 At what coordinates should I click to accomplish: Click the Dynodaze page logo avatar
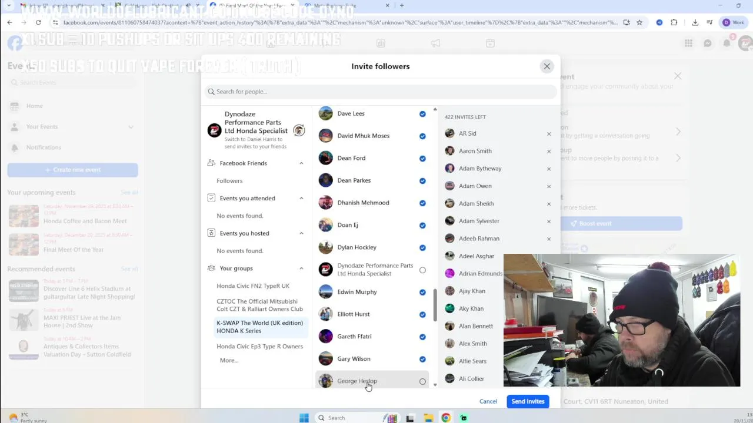coord(214,130)
